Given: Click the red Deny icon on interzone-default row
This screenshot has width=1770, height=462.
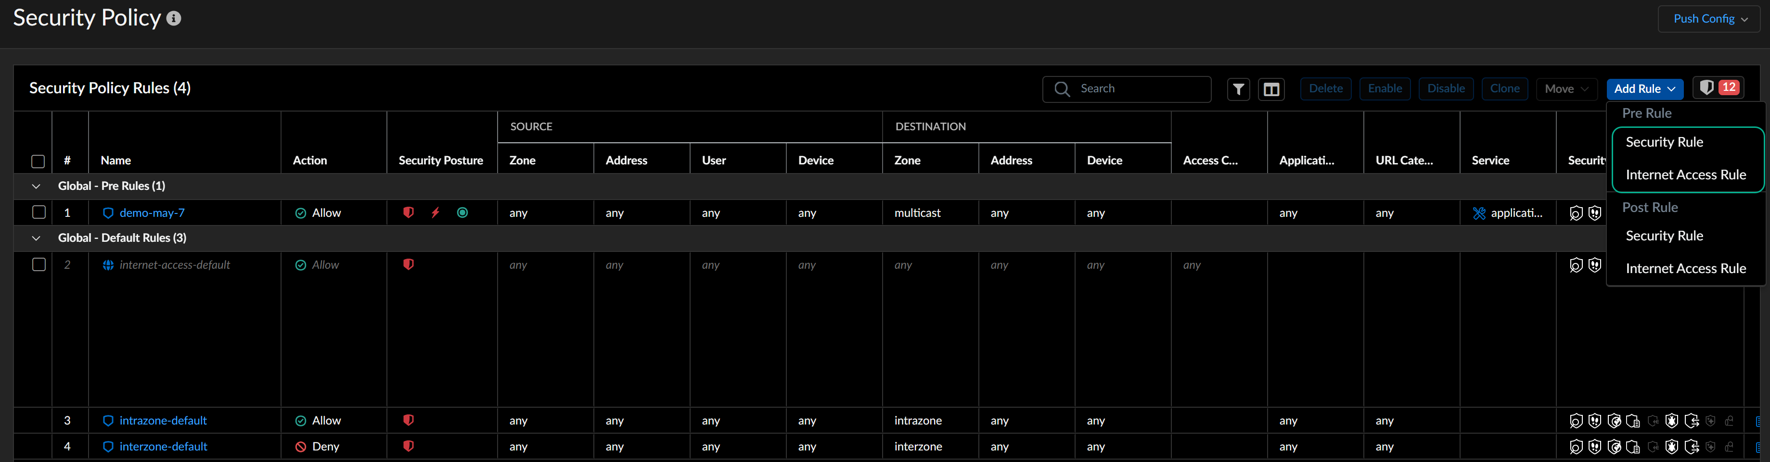Looking at the screenshot, I should [x=300, y=447].
